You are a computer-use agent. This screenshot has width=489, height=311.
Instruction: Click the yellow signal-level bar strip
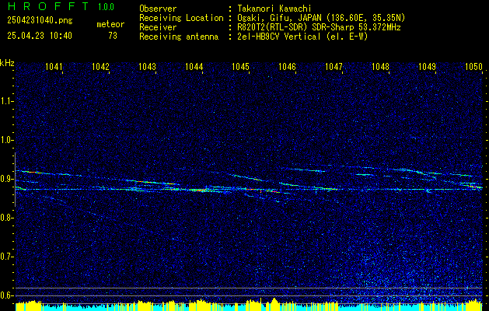pos(249,305)
